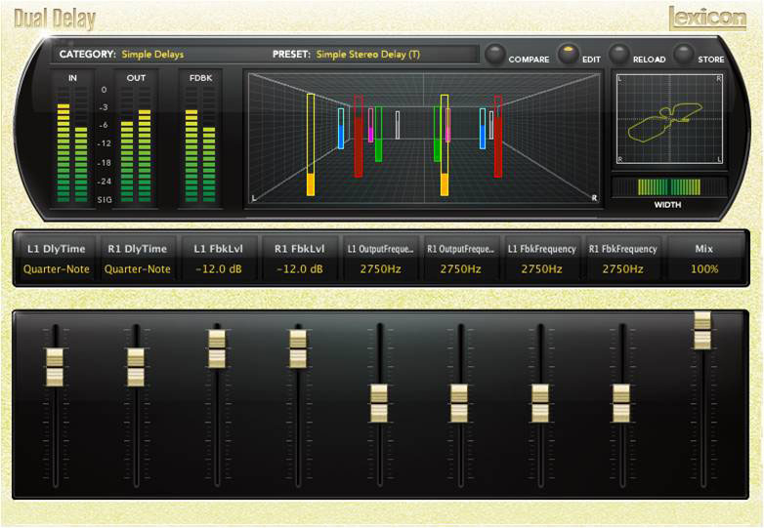Click the rightmost red bar in delay display

point(498,137)
